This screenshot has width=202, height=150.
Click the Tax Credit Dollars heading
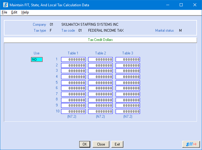(100, 40)
